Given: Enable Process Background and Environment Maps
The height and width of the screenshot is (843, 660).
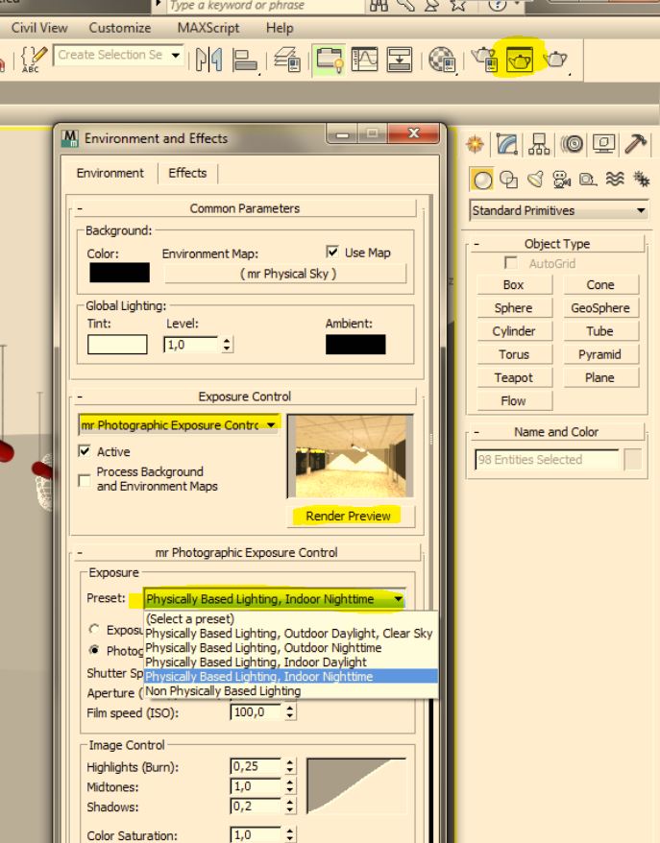Looking at the screenshot, I should pos(85,479).
